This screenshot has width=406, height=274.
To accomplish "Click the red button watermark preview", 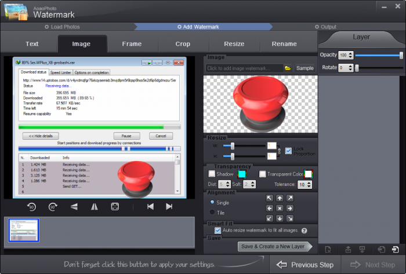I will pyautogui.click(x=261, y=104).
